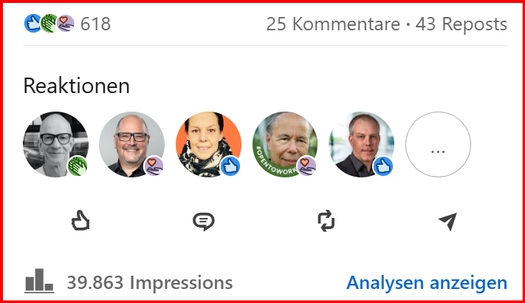Open black-and-white profile photo of man with glasses
Viewport: 525px width, 303px height.
tap(55, 144)
